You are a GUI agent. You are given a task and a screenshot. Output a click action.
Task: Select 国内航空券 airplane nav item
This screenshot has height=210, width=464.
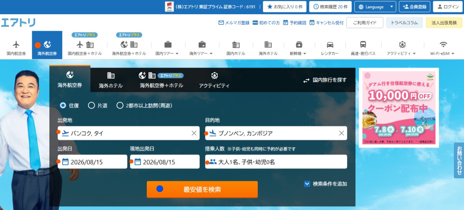(x=16, y=48)
